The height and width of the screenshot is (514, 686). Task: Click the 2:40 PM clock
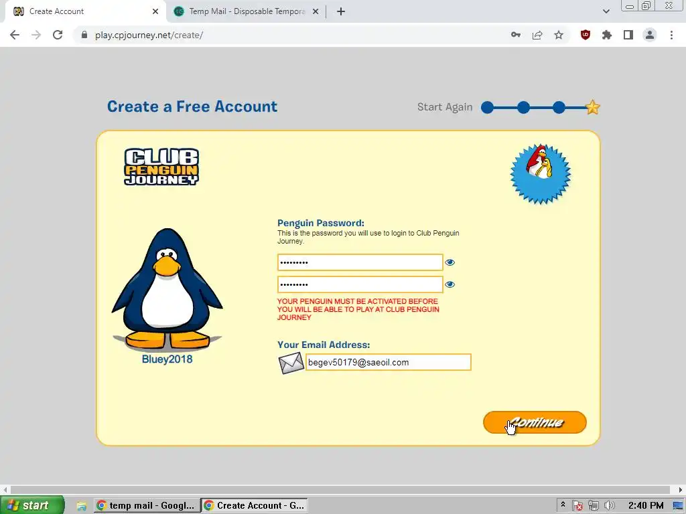tap(646, 506)
